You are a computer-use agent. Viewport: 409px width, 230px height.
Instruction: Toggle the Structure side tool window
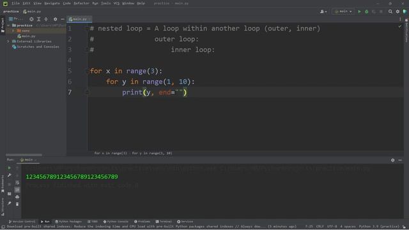[3, 207]
